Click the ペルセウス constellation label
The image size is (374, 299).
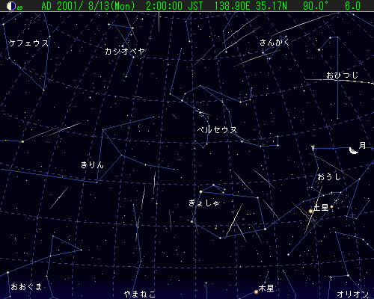pos(217,130)
